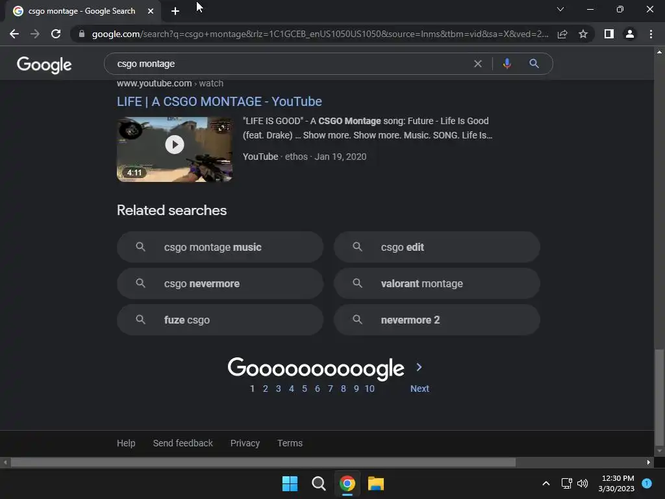Click the Google logo in header

coord(44,65)
